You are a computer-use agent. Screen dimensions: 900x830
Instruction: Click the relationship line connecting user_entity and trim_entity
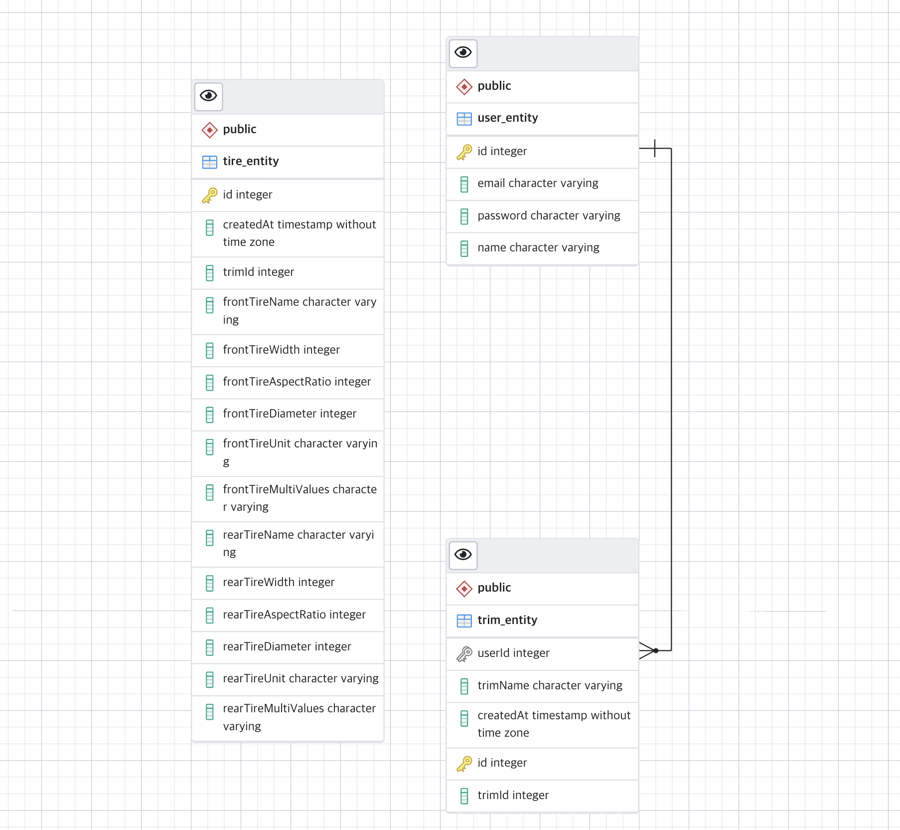(671, 399)
